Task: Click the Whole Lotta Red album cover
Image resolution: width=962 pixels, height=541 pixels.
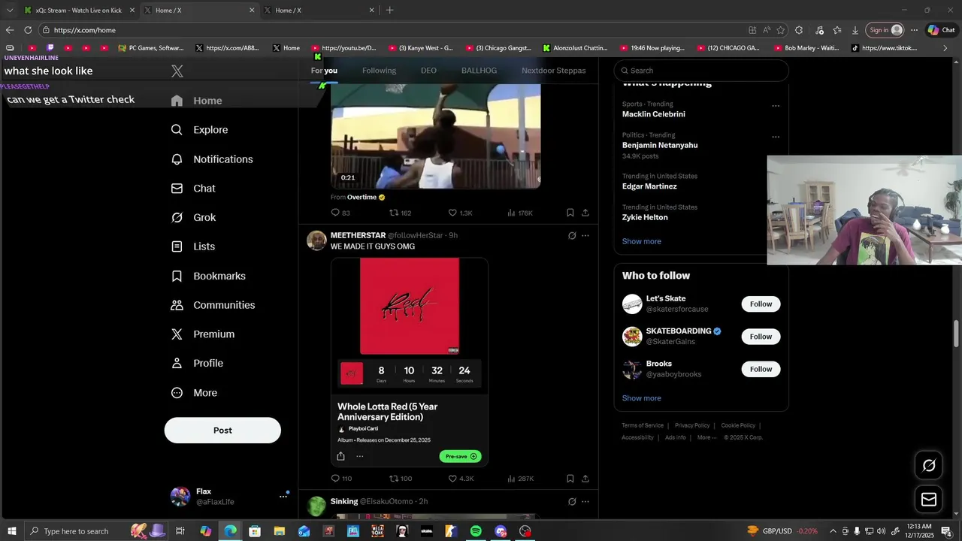Action: tap(410, 307)
